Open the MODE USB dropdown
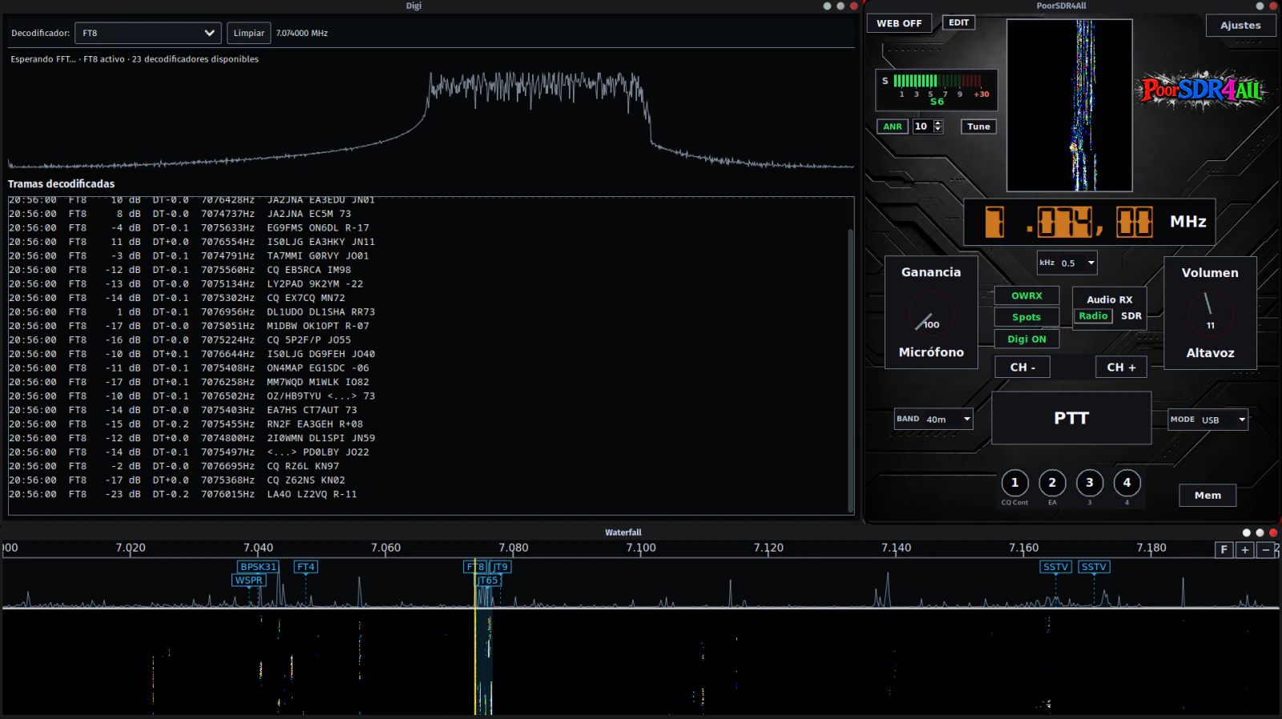1282x719 pixels. (x=1208, y=420)
